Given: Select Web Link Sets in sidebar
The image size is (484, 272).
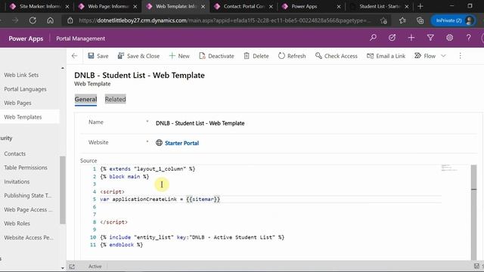Looking at the screenshot, I should pos(21,75).
